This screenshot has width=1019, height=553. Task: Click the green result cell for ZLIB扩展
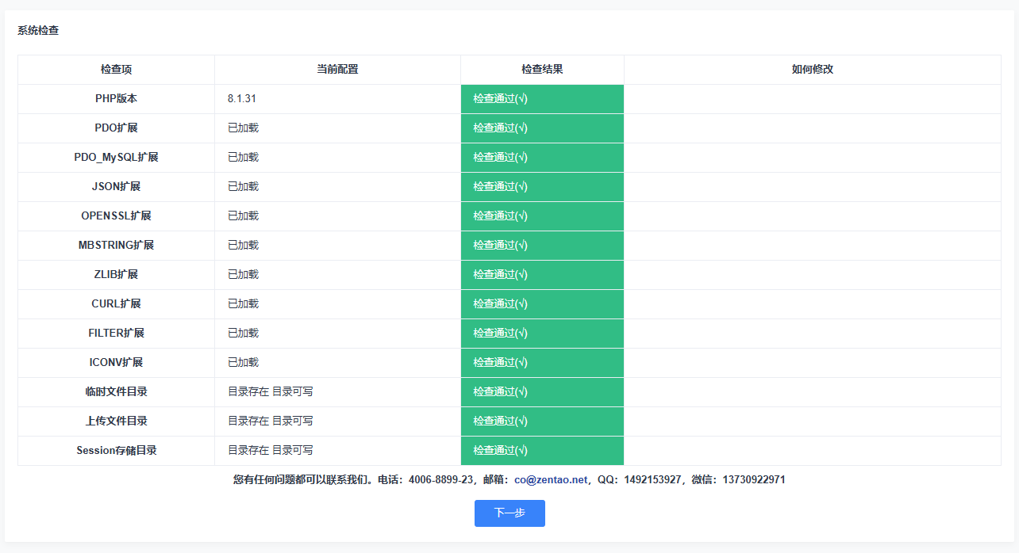coord(542,275)
